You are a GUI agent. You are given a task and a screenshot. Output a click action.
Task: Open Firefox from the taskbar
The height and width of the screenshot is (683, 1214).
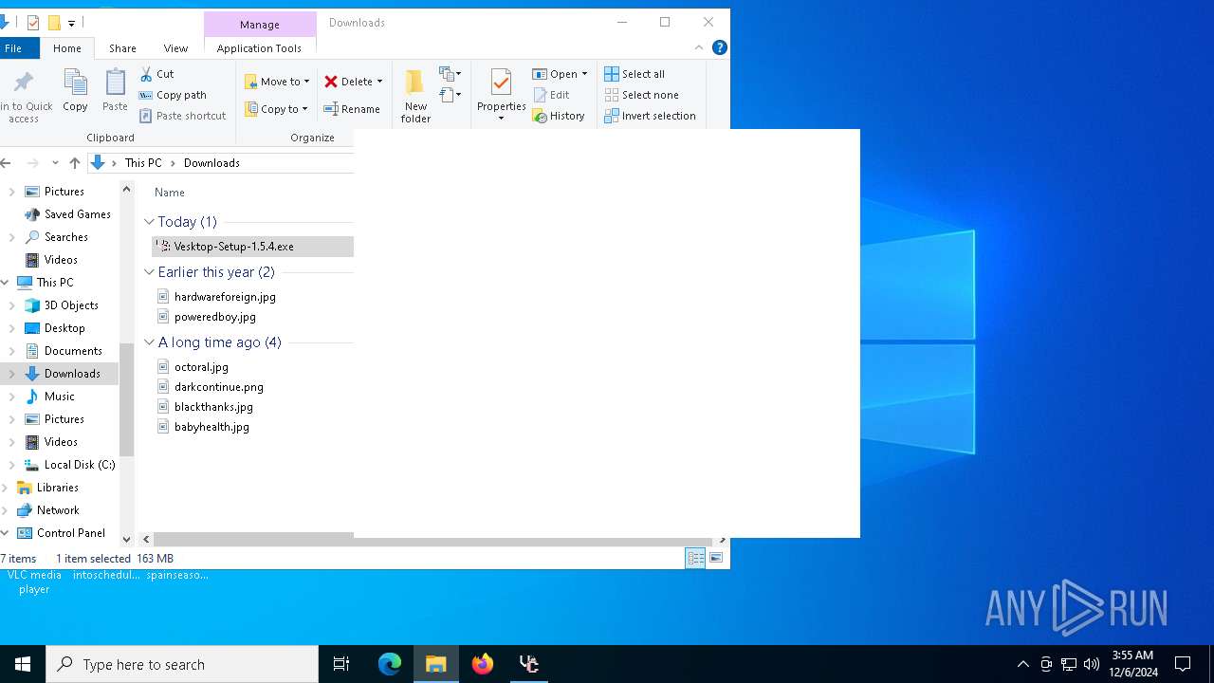[483, 664]
